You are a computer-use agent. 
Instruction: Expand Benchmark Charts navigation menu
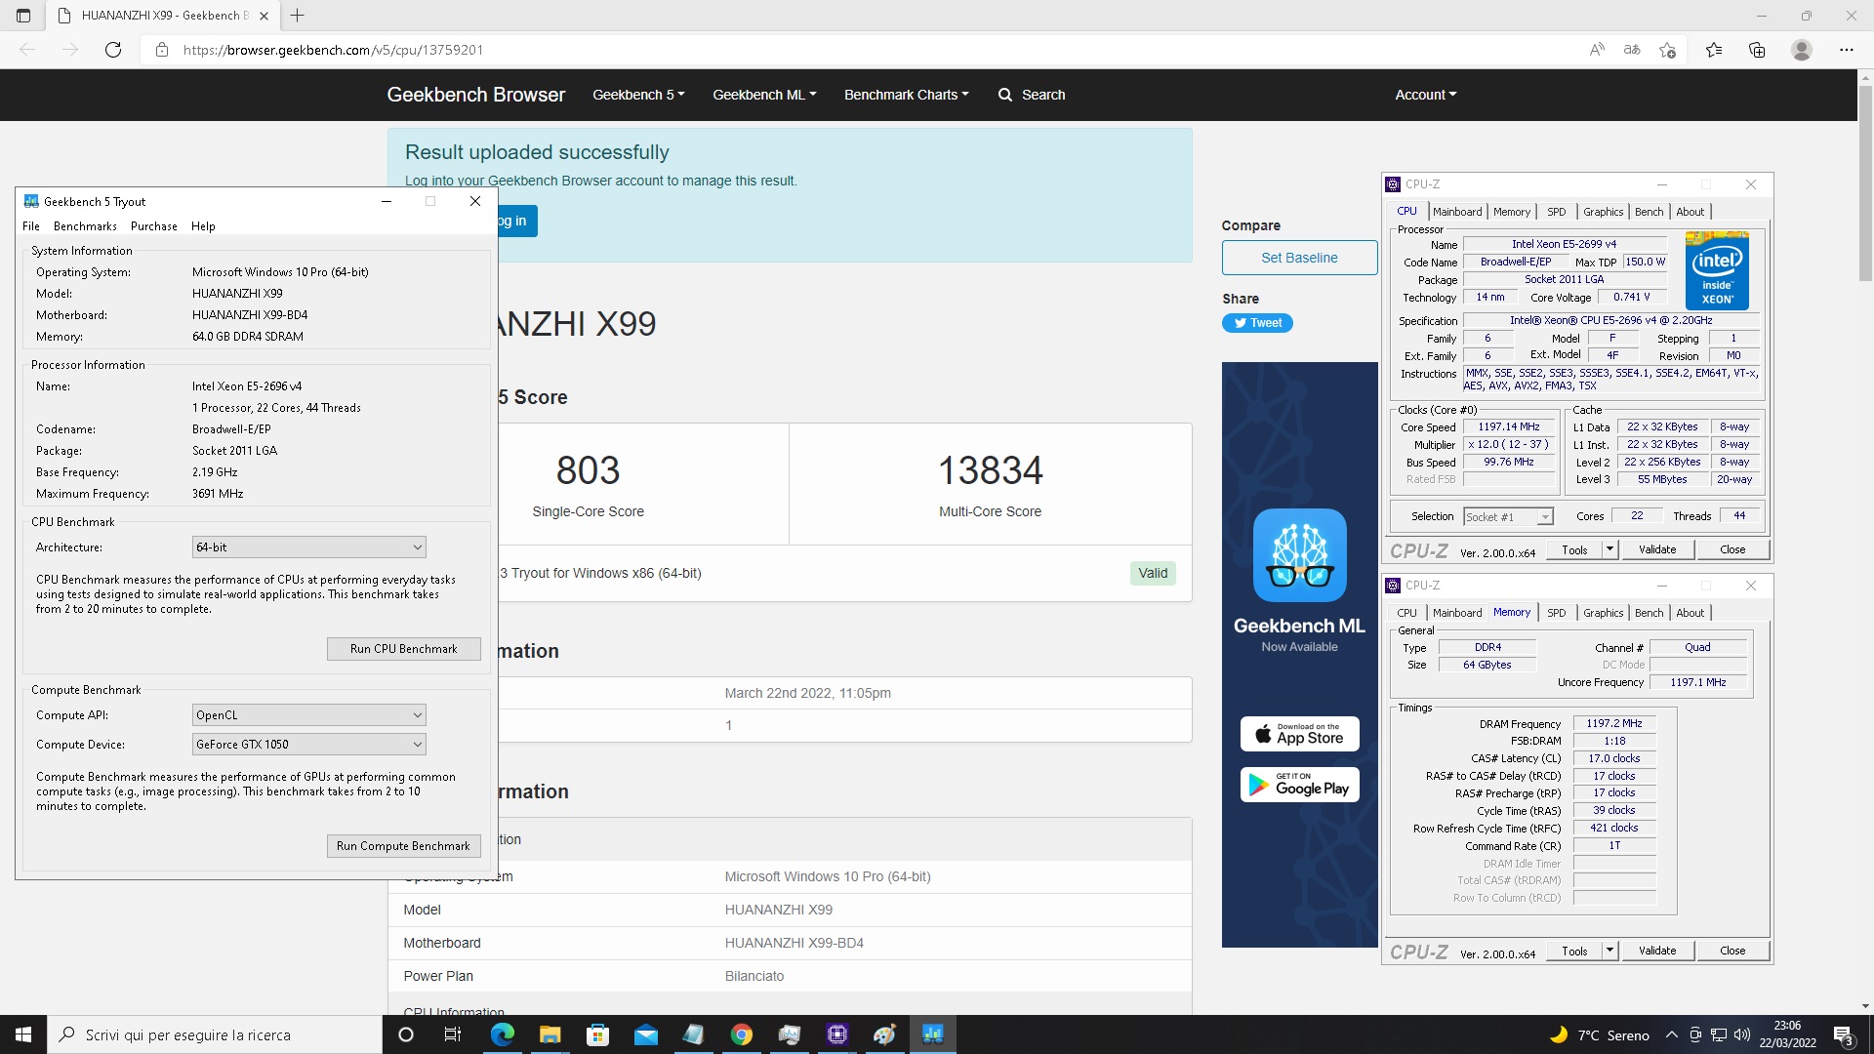[906, 95]
